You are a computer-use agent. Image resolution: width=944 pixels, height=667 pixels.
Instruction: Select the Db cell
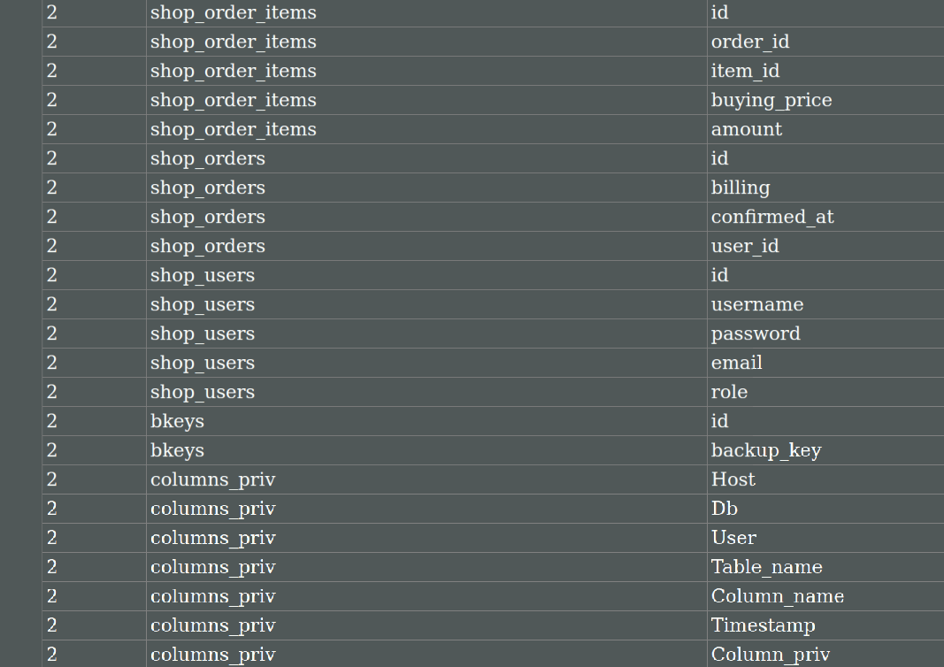coord(725,509)
